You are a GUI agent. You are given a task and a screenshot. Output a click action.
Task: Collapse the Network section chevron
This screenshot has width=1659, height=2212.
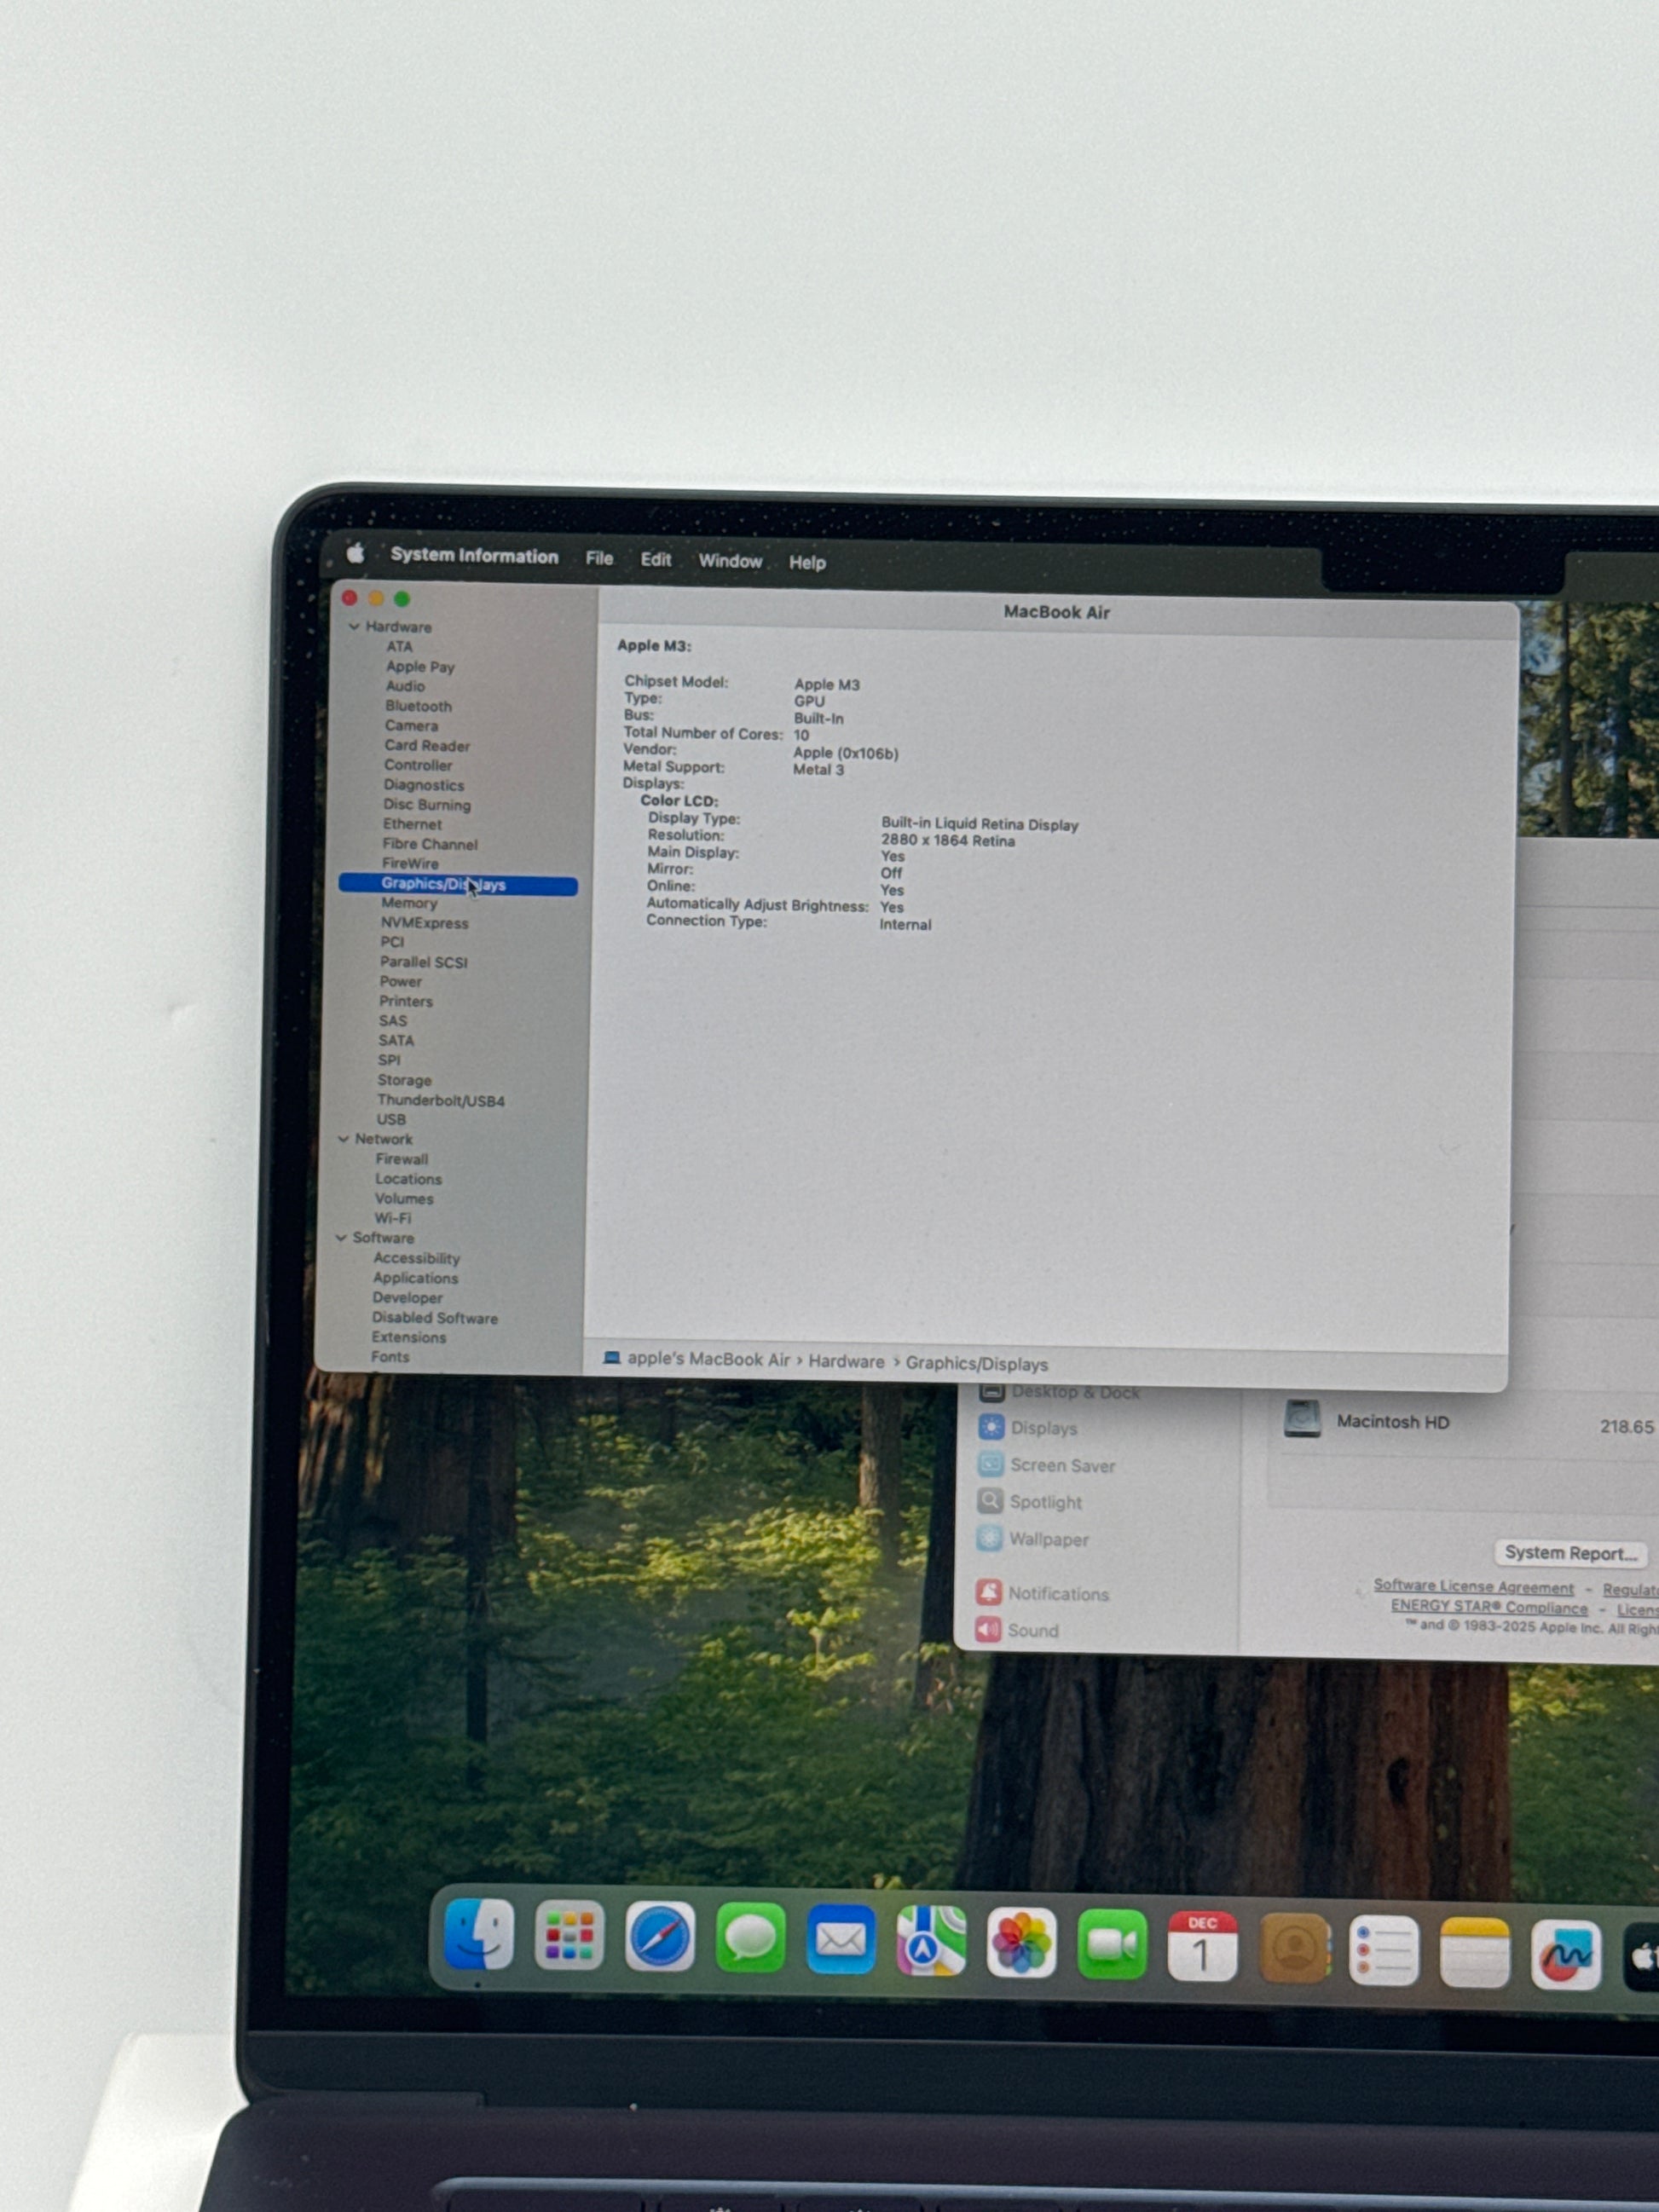click(344, 1139)
